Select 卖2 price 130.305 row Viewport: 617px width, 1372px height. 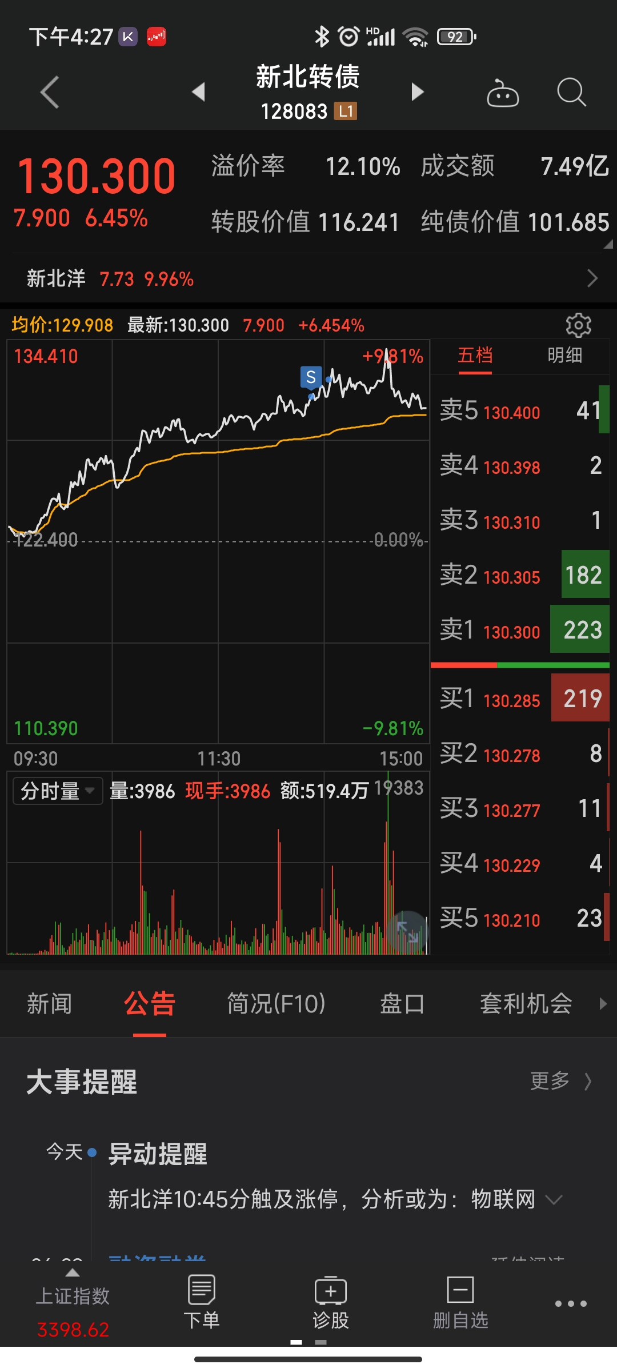coord(520,575)
